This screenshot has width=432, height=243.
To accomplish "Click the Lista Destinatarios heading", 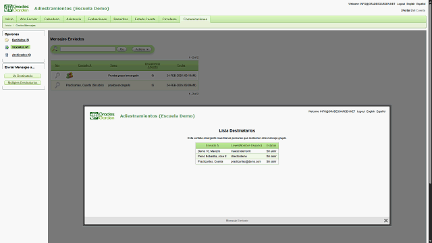I will pyautogui.click(x=237, y=130).
